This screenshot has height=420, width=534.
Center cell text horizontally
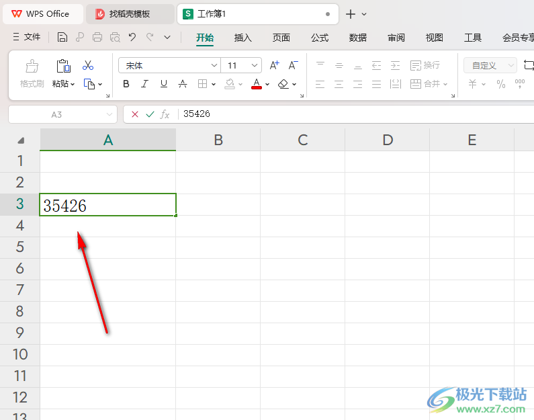point(339,84)
